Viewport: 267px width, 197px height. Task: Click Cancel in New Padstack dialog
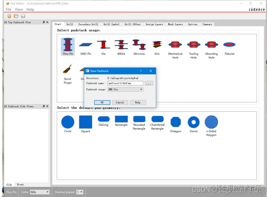click(x=120, y=102)
